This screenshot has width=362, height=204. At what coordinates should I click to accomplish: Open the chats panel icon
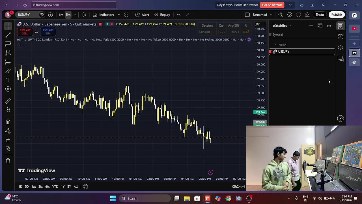[341, 59]
